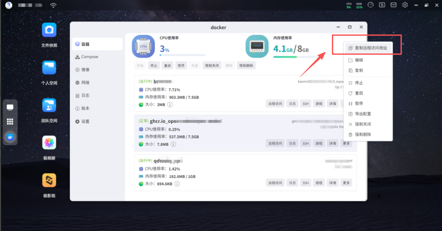442x231 pixels.
Task: Open the 个人空间 folder icon
Action: (49, 68)
